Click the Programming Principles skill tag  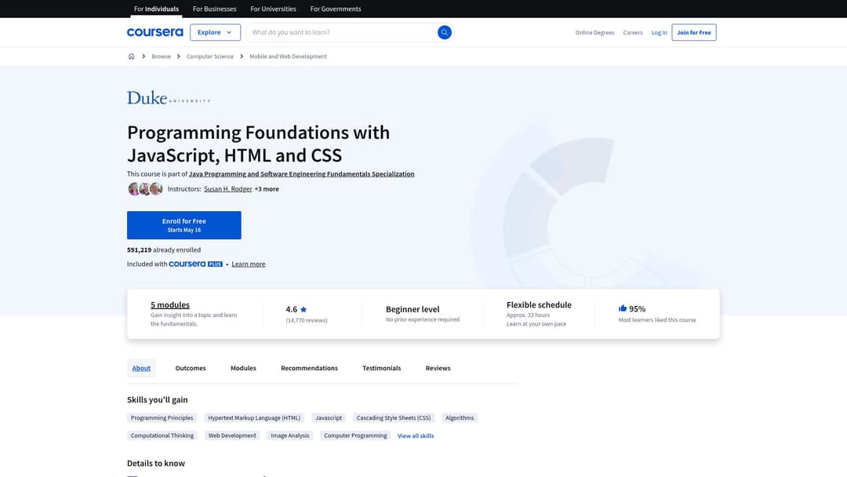[x=162, y=417]
